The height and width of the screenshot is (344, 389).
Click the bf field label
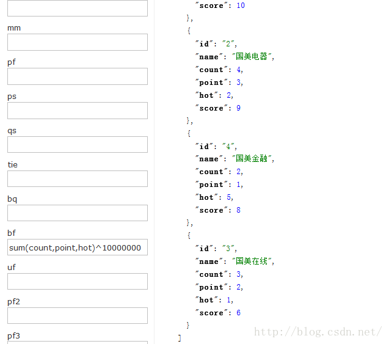point(12,233)
